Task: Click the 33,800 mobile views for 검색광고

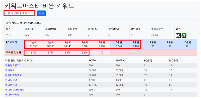Action: pyautogui.click(x=119, y=70)
